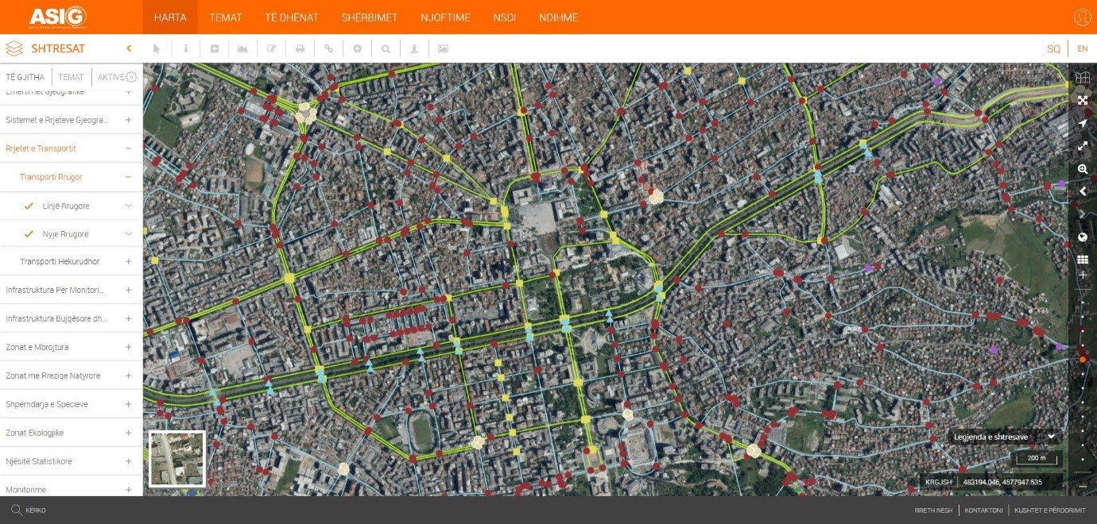1097x524 pixels.
Task: Click the circled plus toolbar icon
Action: click(357, 48)
